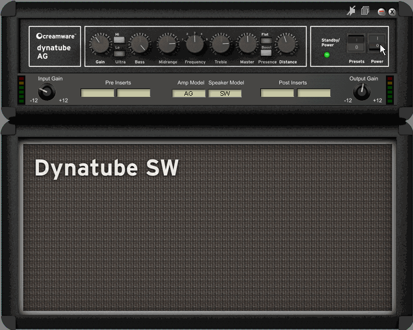Screen dimensions: 413x330
Task: Open the first Post Inserts slot
Action: 277,93
